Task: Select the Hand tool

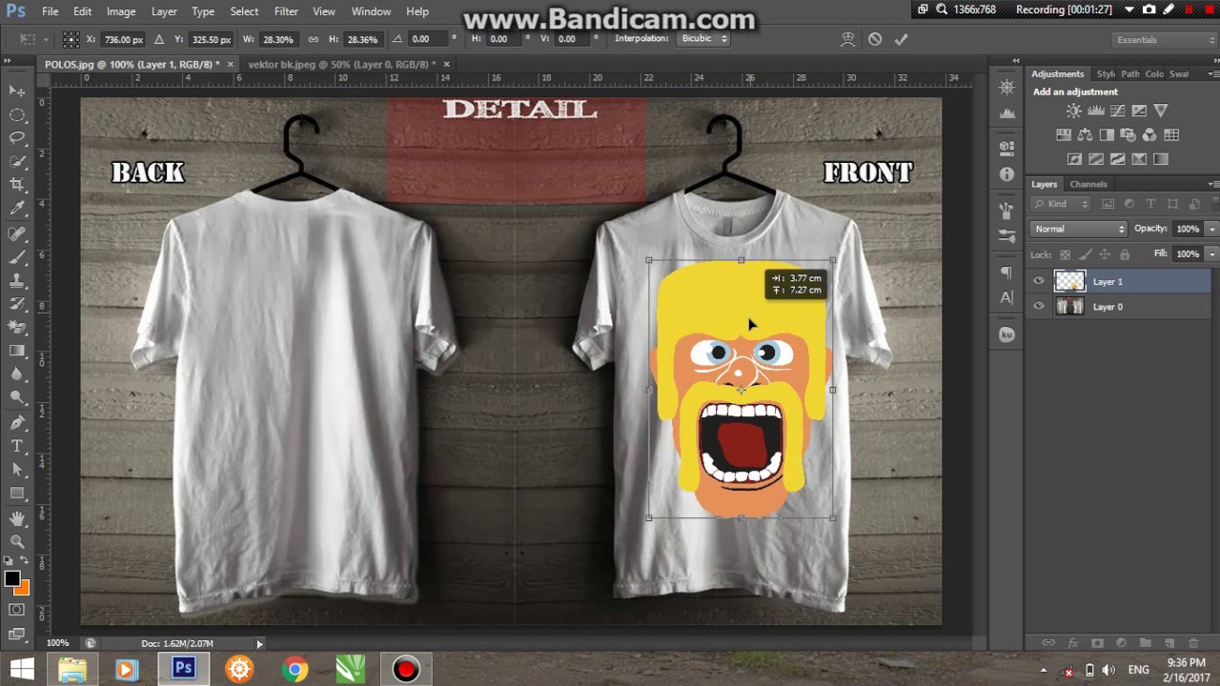Action: click(x=17, y=518)
